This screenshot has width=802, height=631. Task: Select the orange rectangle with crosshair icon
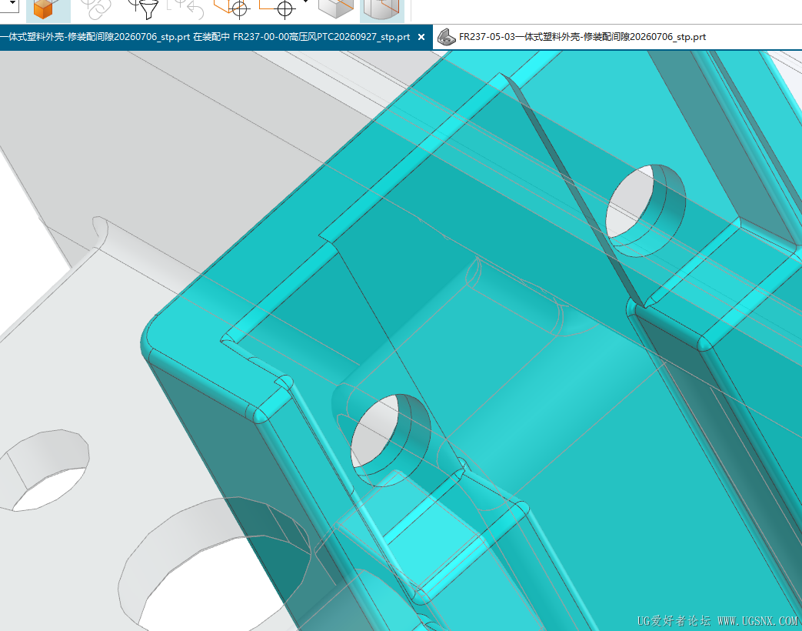point(278,8)
